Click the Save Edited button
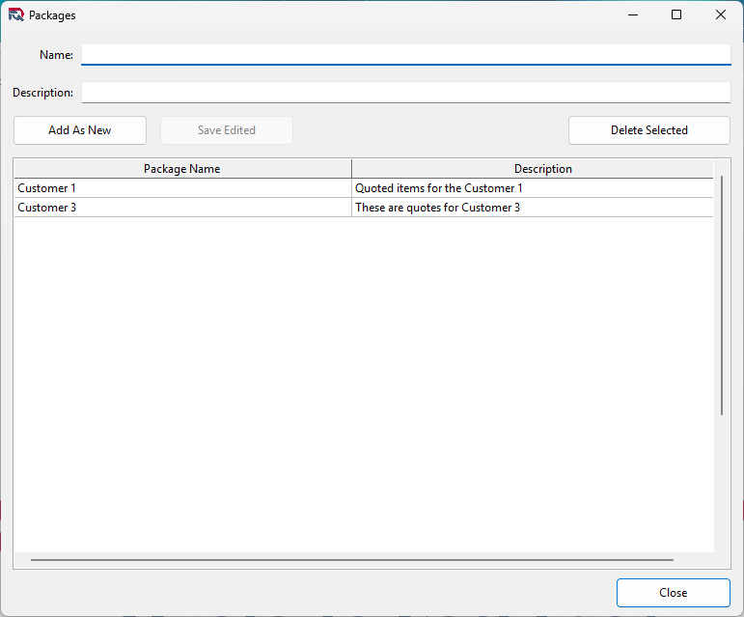The width and height of the screenshot is (744, 617). point(226,130)
